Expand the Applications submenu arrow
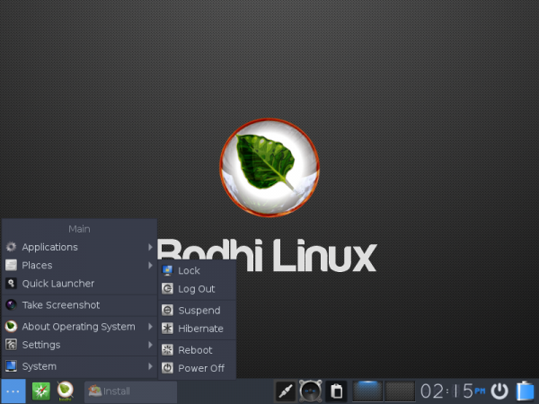Screen dimensions: 539x404 pyautogui.click(x=150, y=247)
